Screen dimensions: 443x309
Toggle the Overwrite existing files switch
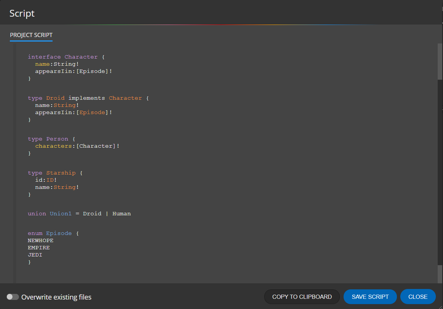coord(13,297)
